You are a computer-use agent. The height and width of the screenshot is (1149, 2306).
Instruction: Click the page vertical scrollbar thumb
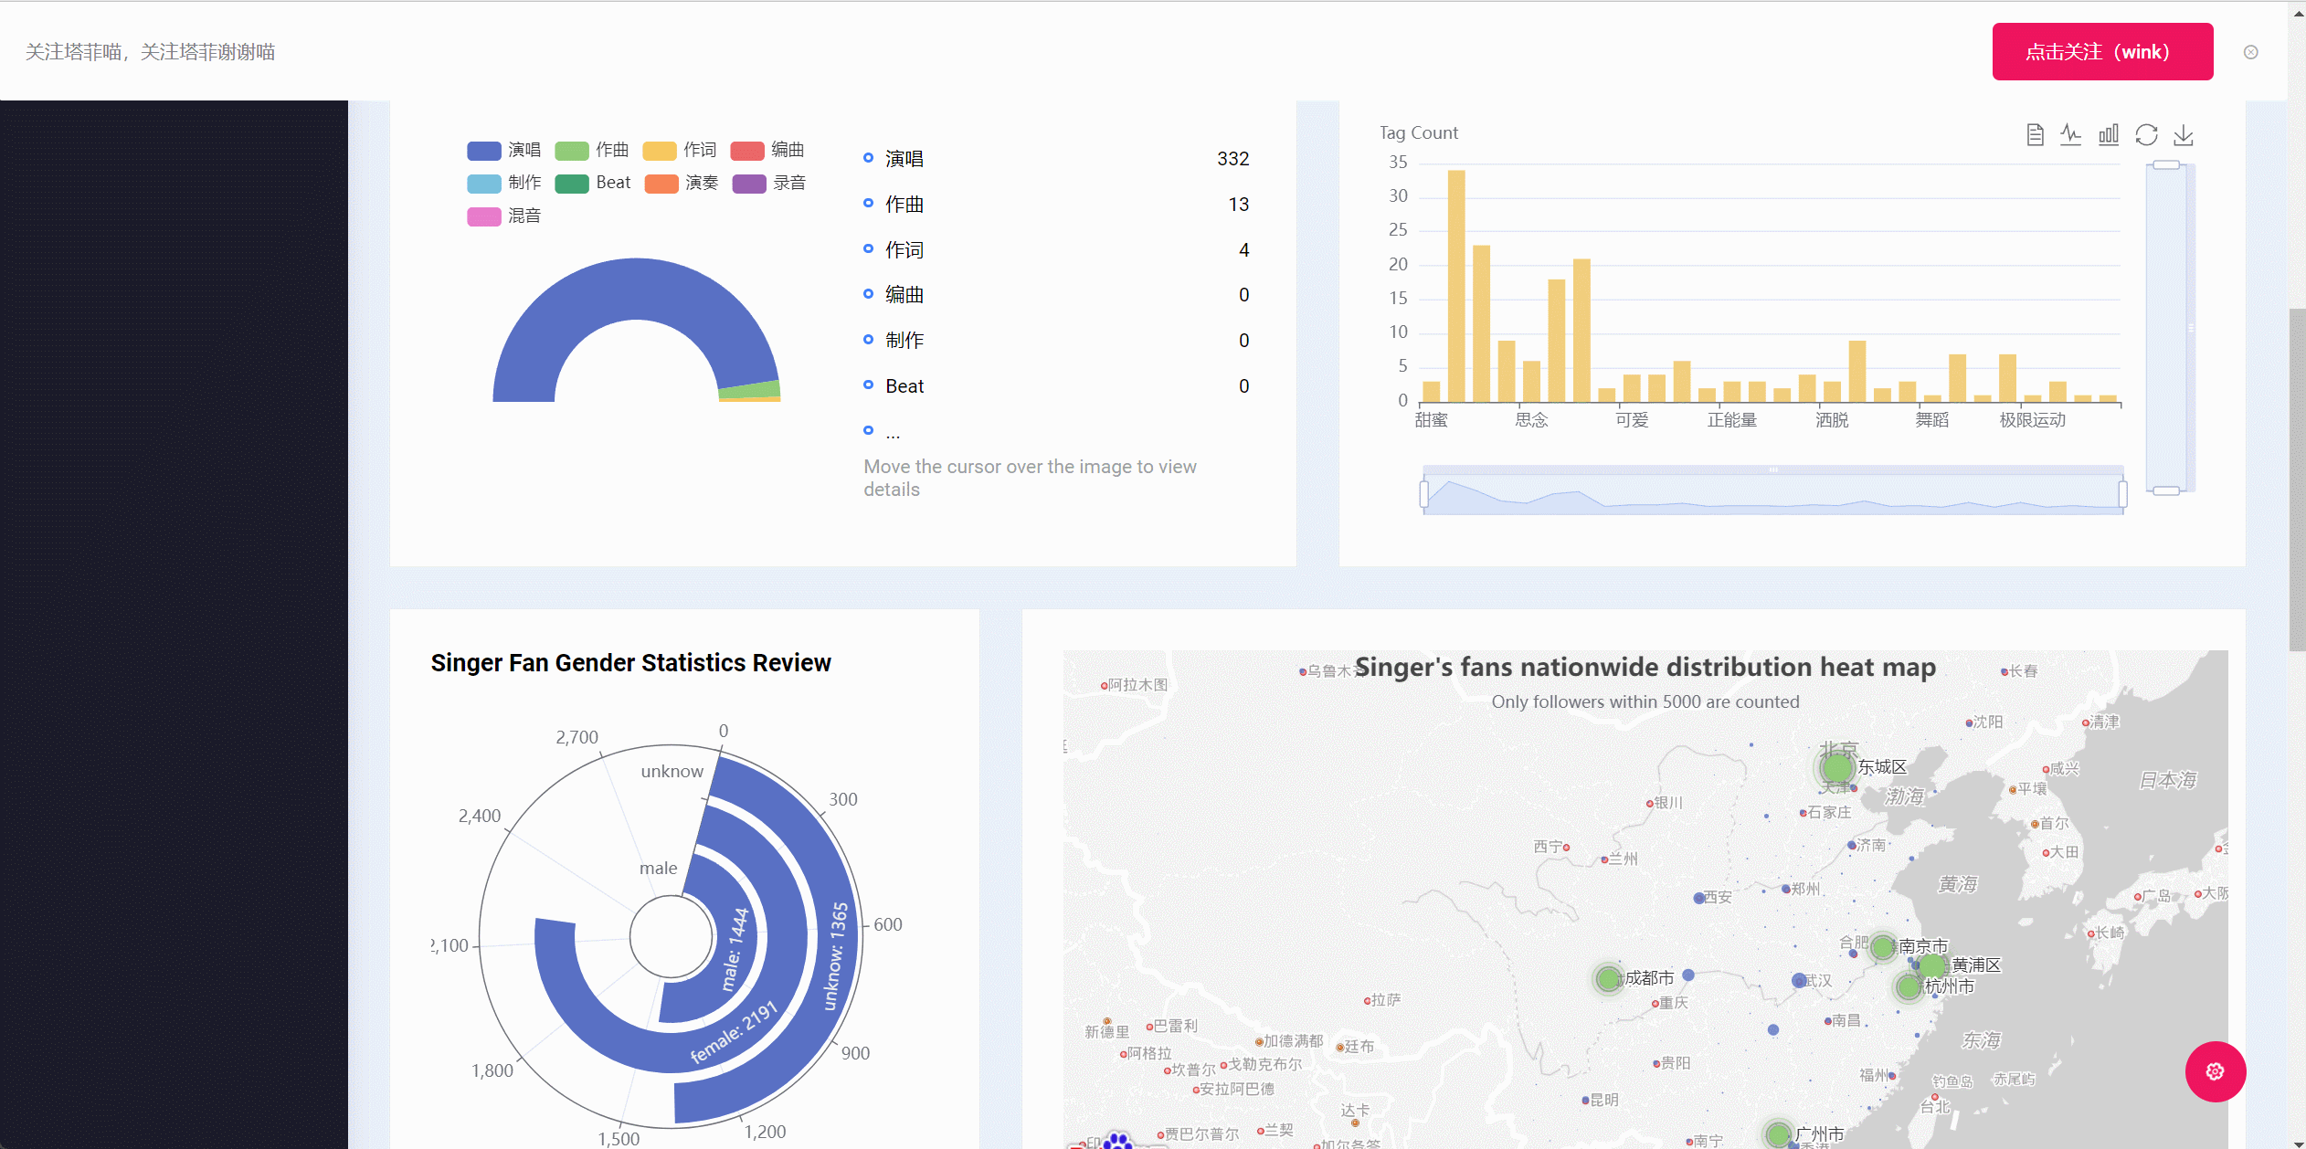2296,480
